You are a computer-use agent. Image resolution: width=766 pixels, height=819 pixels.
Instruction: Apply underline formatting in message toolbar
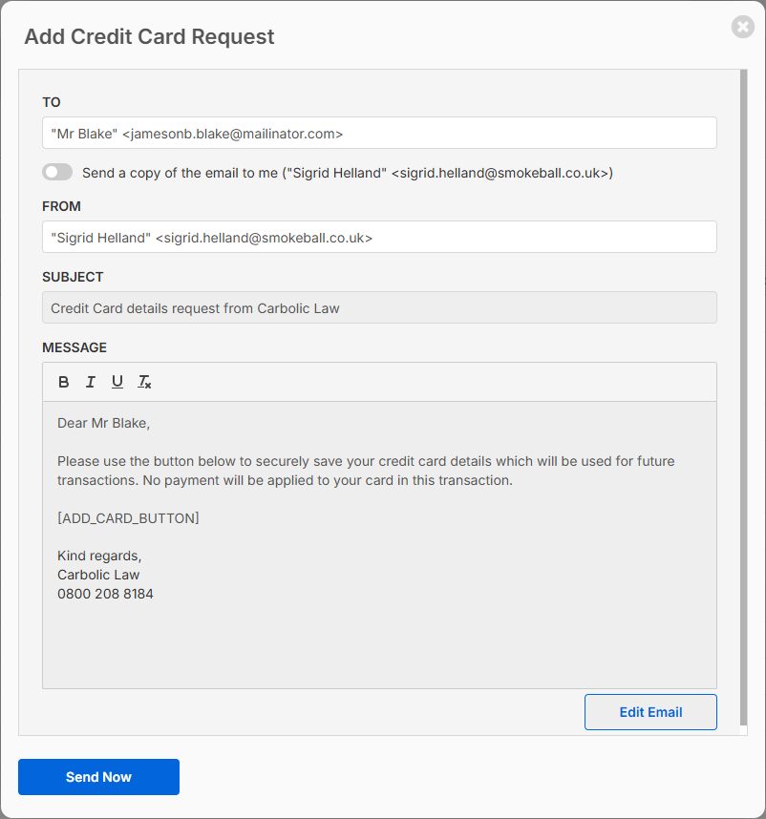pyautogui.click(x=117, y=382)
